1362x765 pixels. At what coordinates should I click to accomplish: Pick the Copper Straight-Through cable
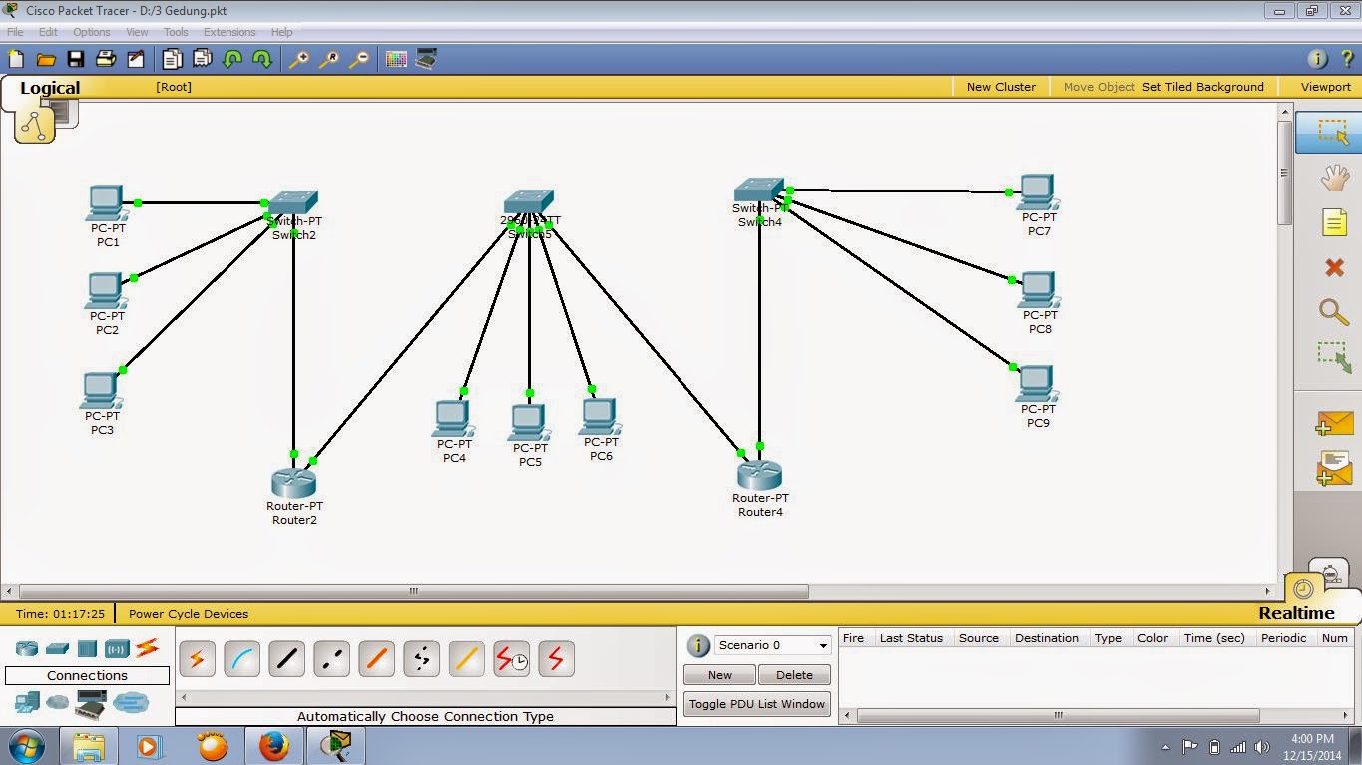[x=286, y=657]
